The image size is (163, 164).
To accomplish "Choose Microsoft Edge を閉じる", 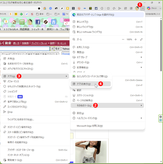I will coord(107,126).
